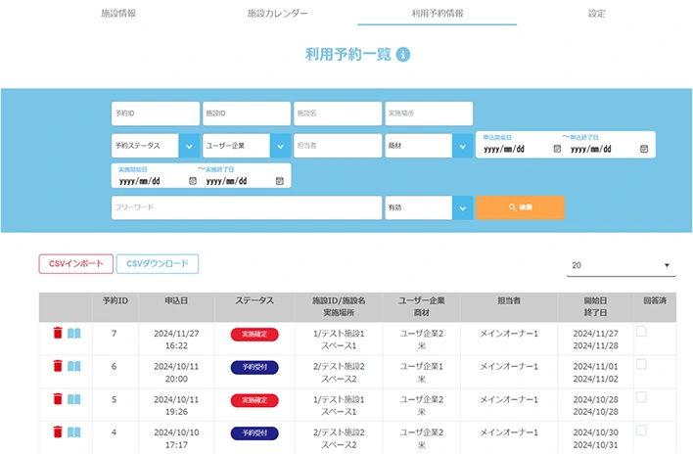Open calendar picker for 申込開始日 field
The image size is (693, 454).
(557, 149)
